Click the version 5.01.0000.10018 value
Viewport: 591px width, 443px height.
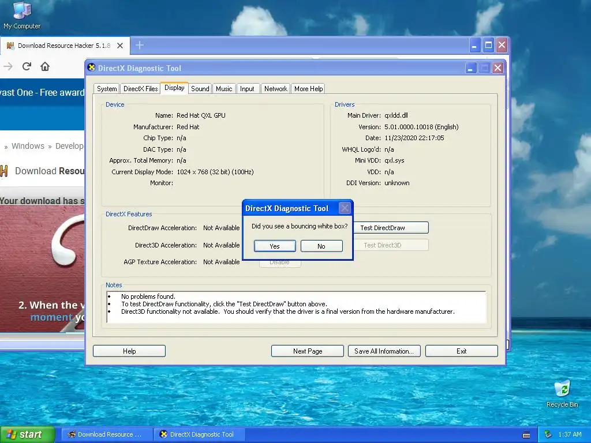point(421,127)
